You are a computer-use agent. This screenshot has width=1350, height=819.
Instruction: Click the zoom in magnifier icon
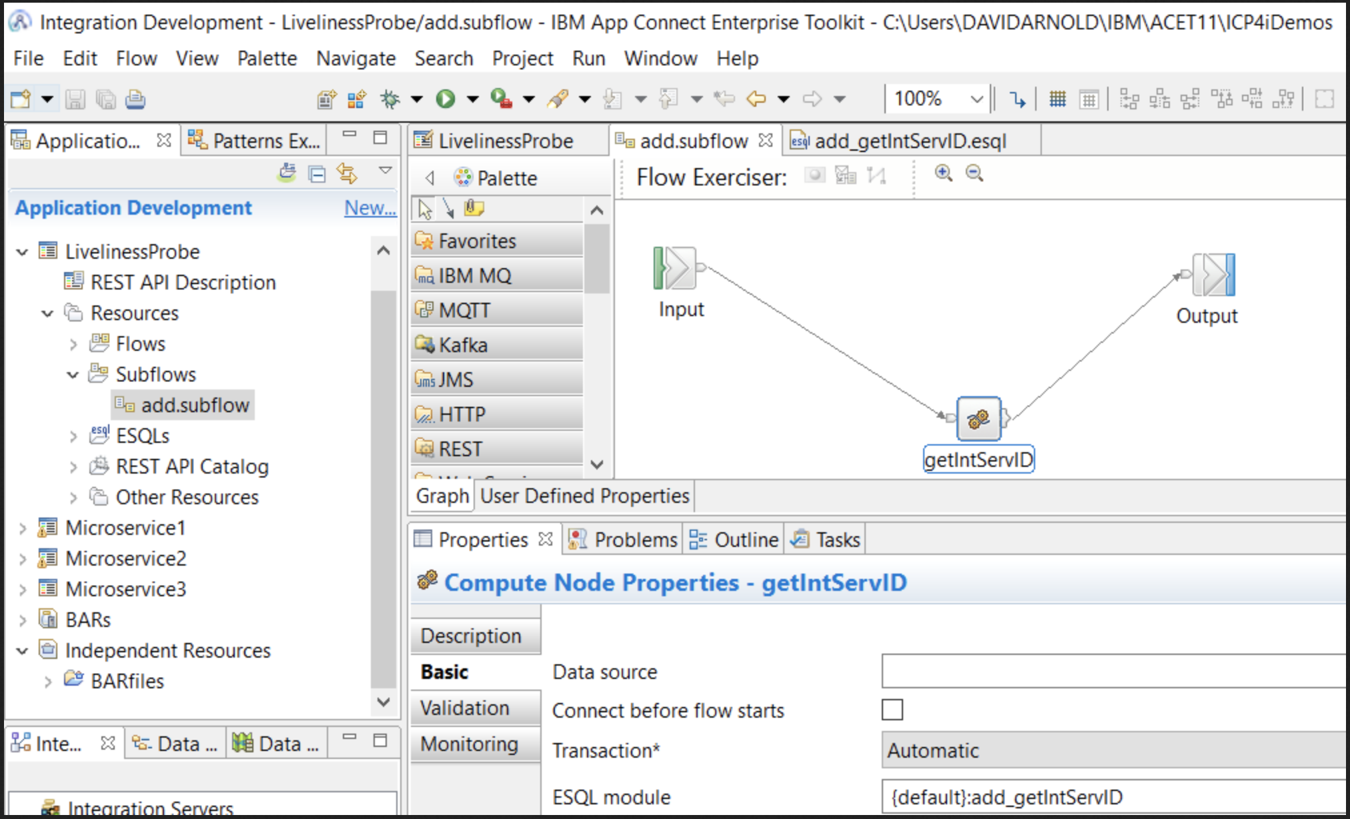pos(943,173)
